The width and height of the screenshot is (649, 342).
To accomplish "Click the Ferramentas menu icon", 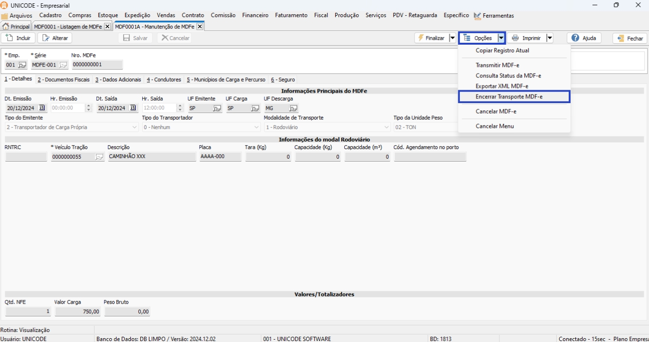I will pos(477,16).
